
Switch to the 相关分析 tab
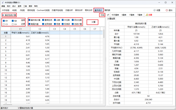coord(88,10)
